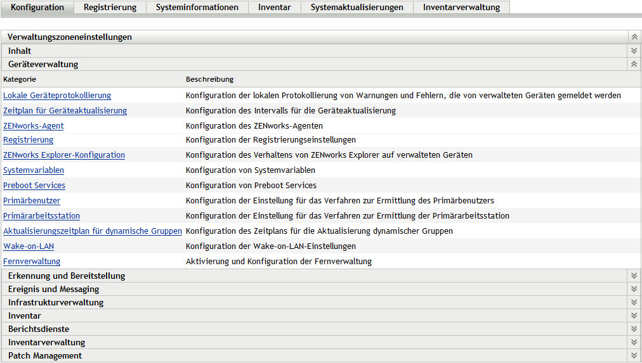Expand the Inventarverwaltung section chevron

coord(634,342)
